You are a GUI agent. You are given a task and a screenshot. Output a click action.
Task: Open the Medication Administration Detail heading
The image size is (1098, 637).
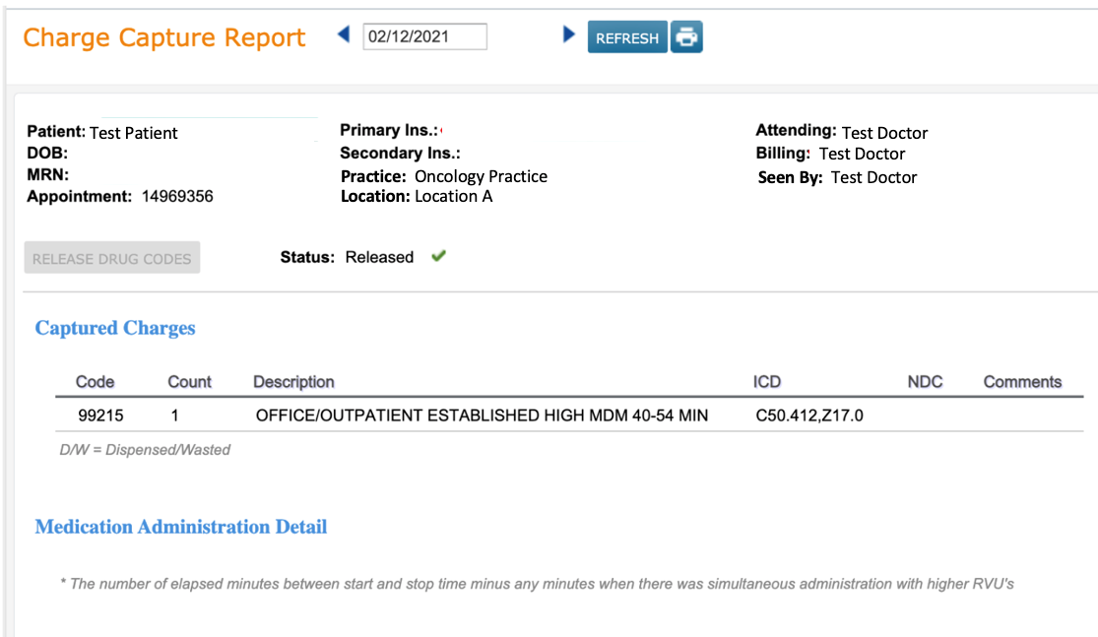click(x=181, y=528)
